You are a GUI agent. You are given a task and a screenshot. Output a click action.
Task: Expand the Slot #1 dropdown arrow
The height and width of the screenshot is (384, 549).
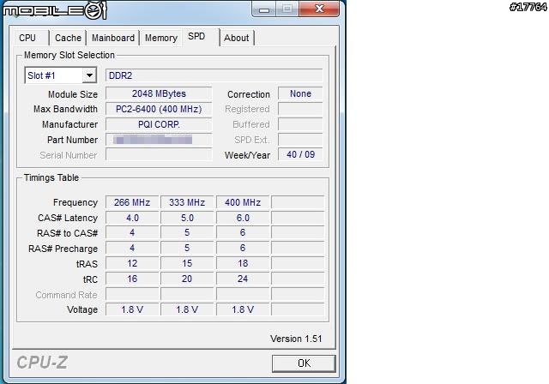(89, 75)
